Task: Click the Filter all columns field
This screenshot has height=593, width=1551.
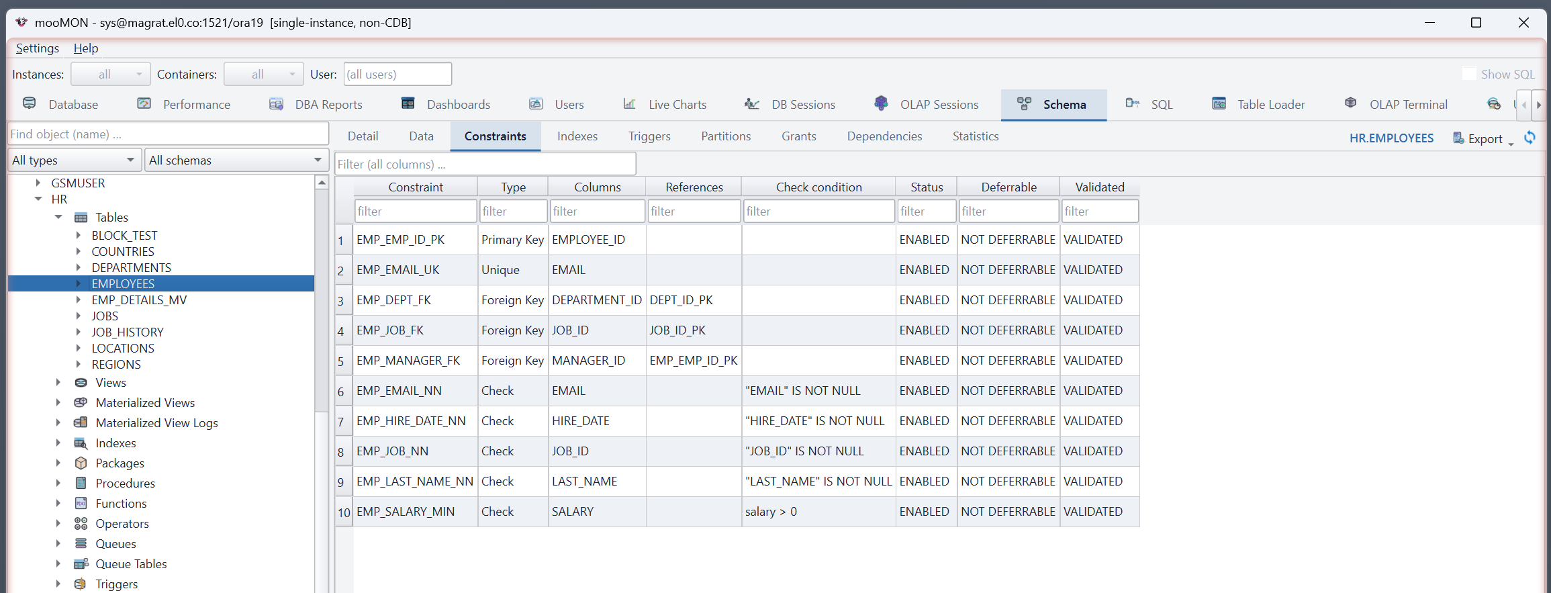Action: point(485,165)
